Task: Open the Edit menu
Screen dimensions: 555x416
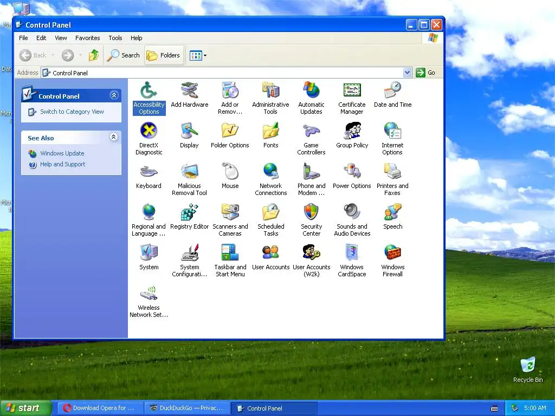Action: [41, 38]
